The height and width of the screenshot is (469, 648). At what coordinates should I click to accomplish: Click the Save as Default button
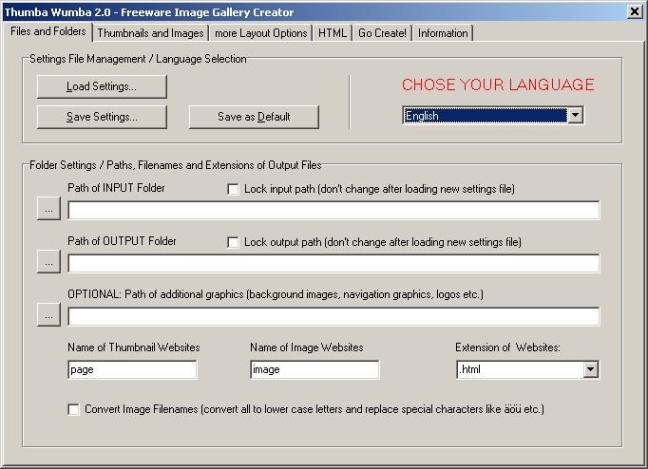(x=254, y=117)
